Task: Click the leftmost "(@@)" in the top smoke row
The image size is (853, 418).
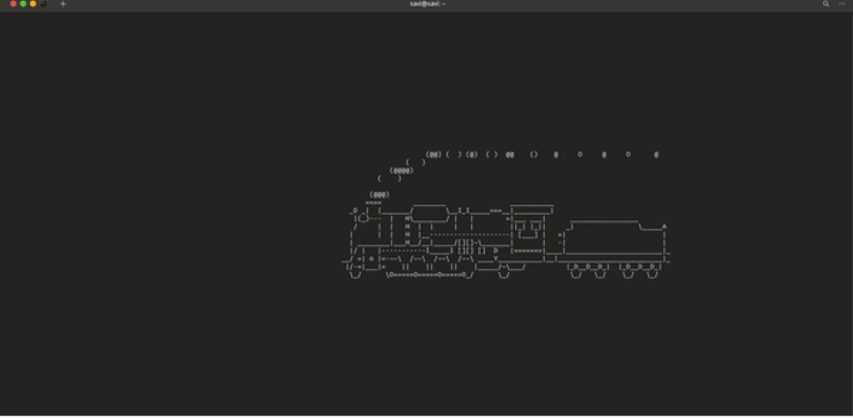Action: coord(434,155)
